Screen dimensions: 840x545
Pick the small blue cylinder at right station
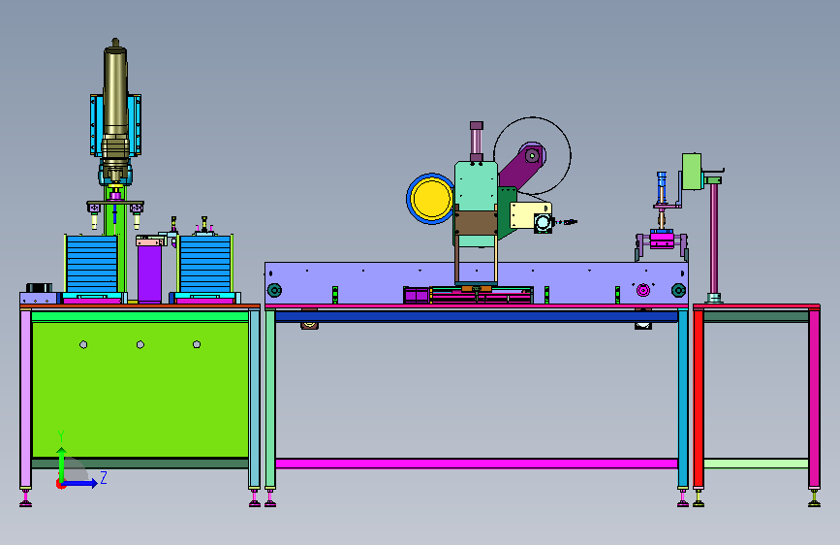click(x=662, y=185)
